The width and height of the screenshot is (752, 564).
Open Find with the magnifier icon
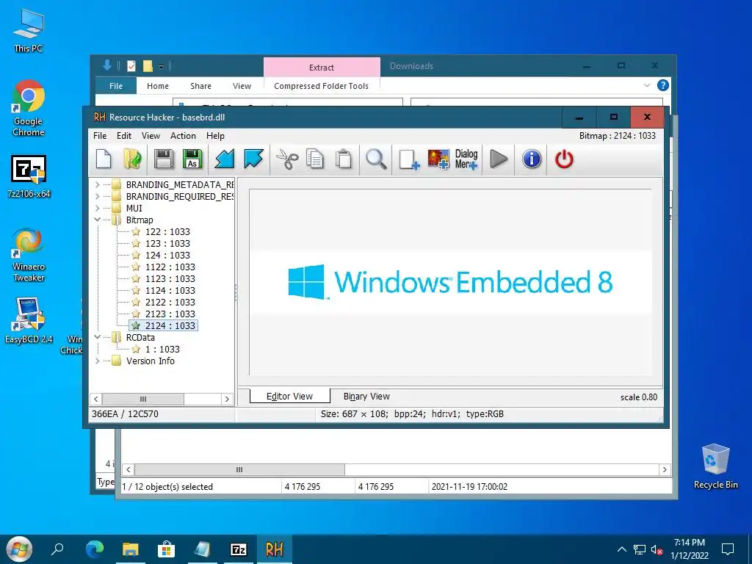(x=376, y=159)
